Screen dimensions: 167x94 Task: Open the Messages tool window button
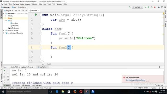coord(37,85)
